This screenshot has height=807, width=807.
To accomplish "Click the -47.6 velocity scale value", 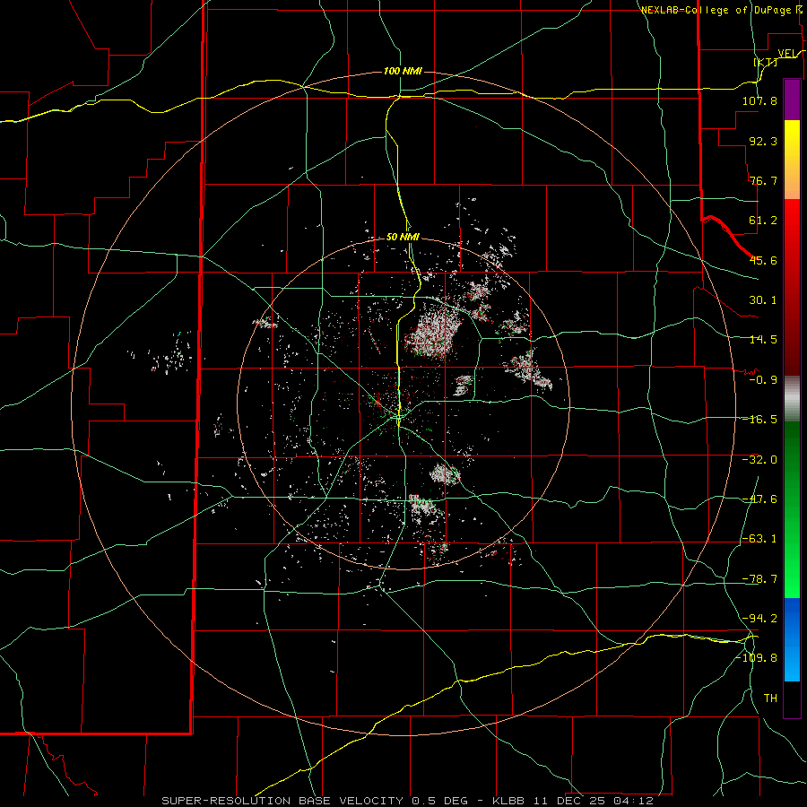I will pos(759,499).
